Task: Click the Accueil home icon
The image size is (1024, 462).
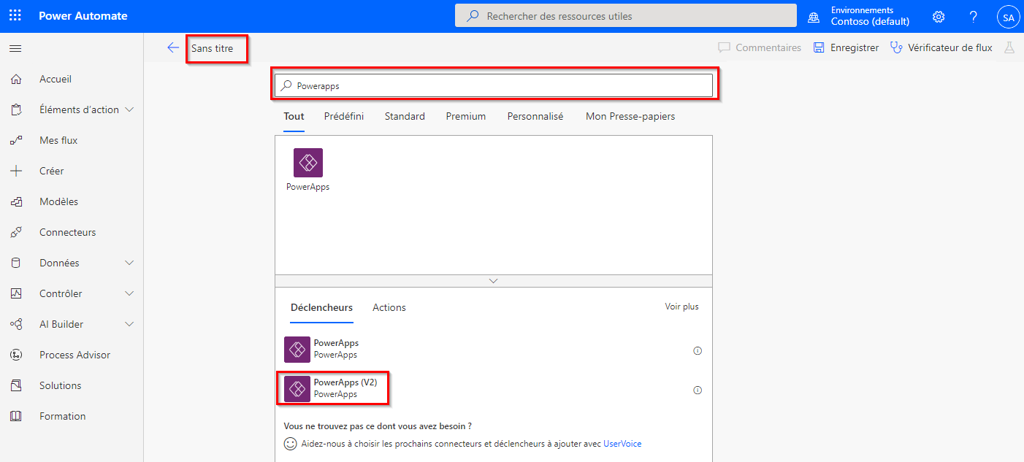Action: click(16, 79)
